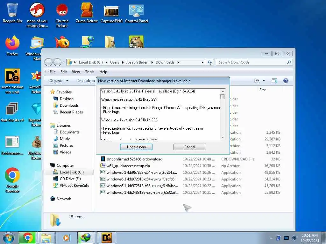The width and height of the screenshot is (326, 244).
Task: Open the Recycle Bin desktop icon
Action: pos(12,13)
